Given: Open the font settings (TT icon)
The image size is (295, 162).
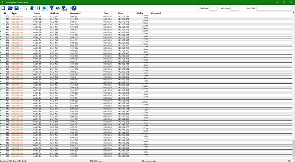Looking at the screenshot, I should (26, 8).
